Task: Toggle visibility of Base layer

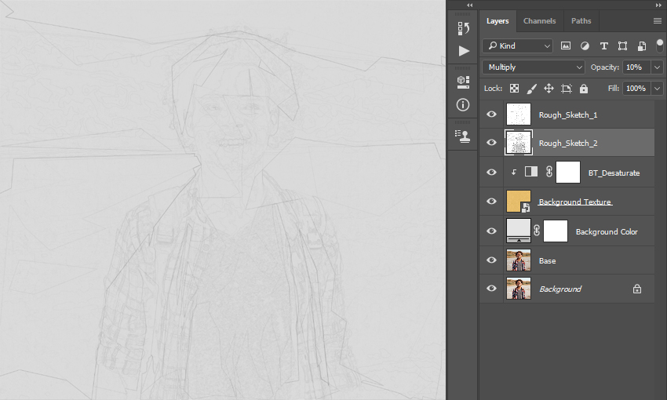Action: click(491, 260)
